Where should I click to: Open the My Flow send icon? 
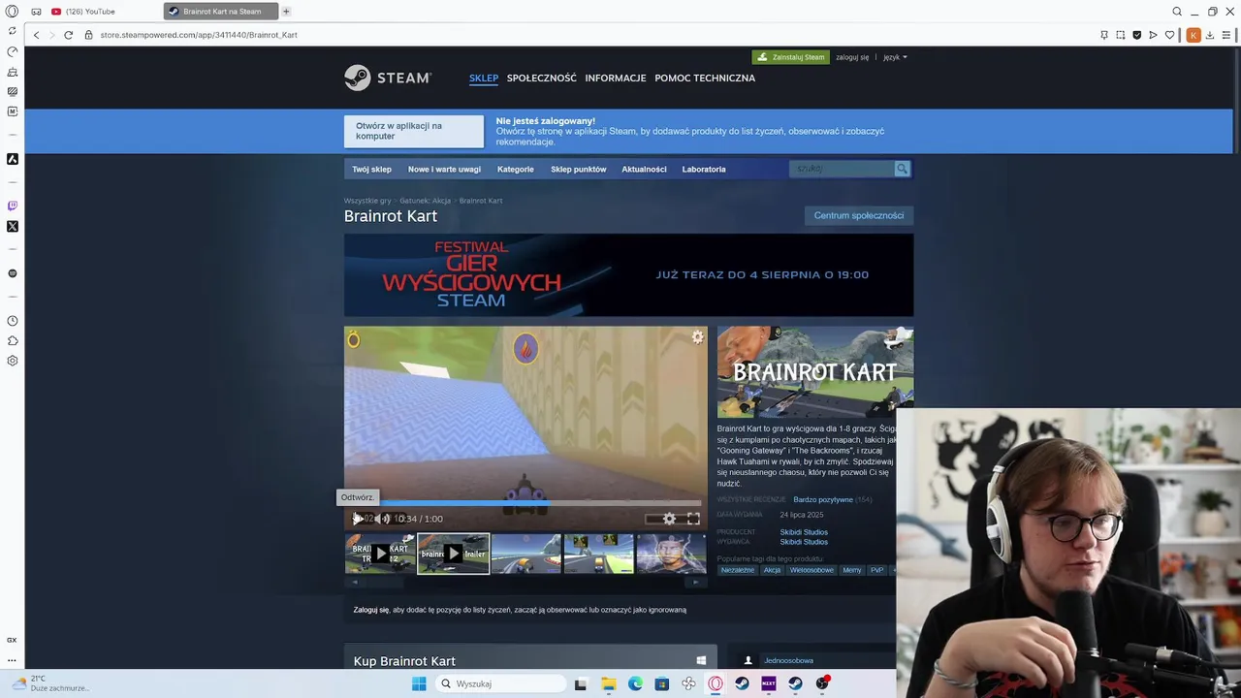click(1153, 35)
